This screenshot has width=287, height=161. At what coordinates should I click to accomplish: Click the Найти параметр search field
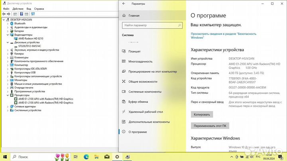(x=152, y=25)
